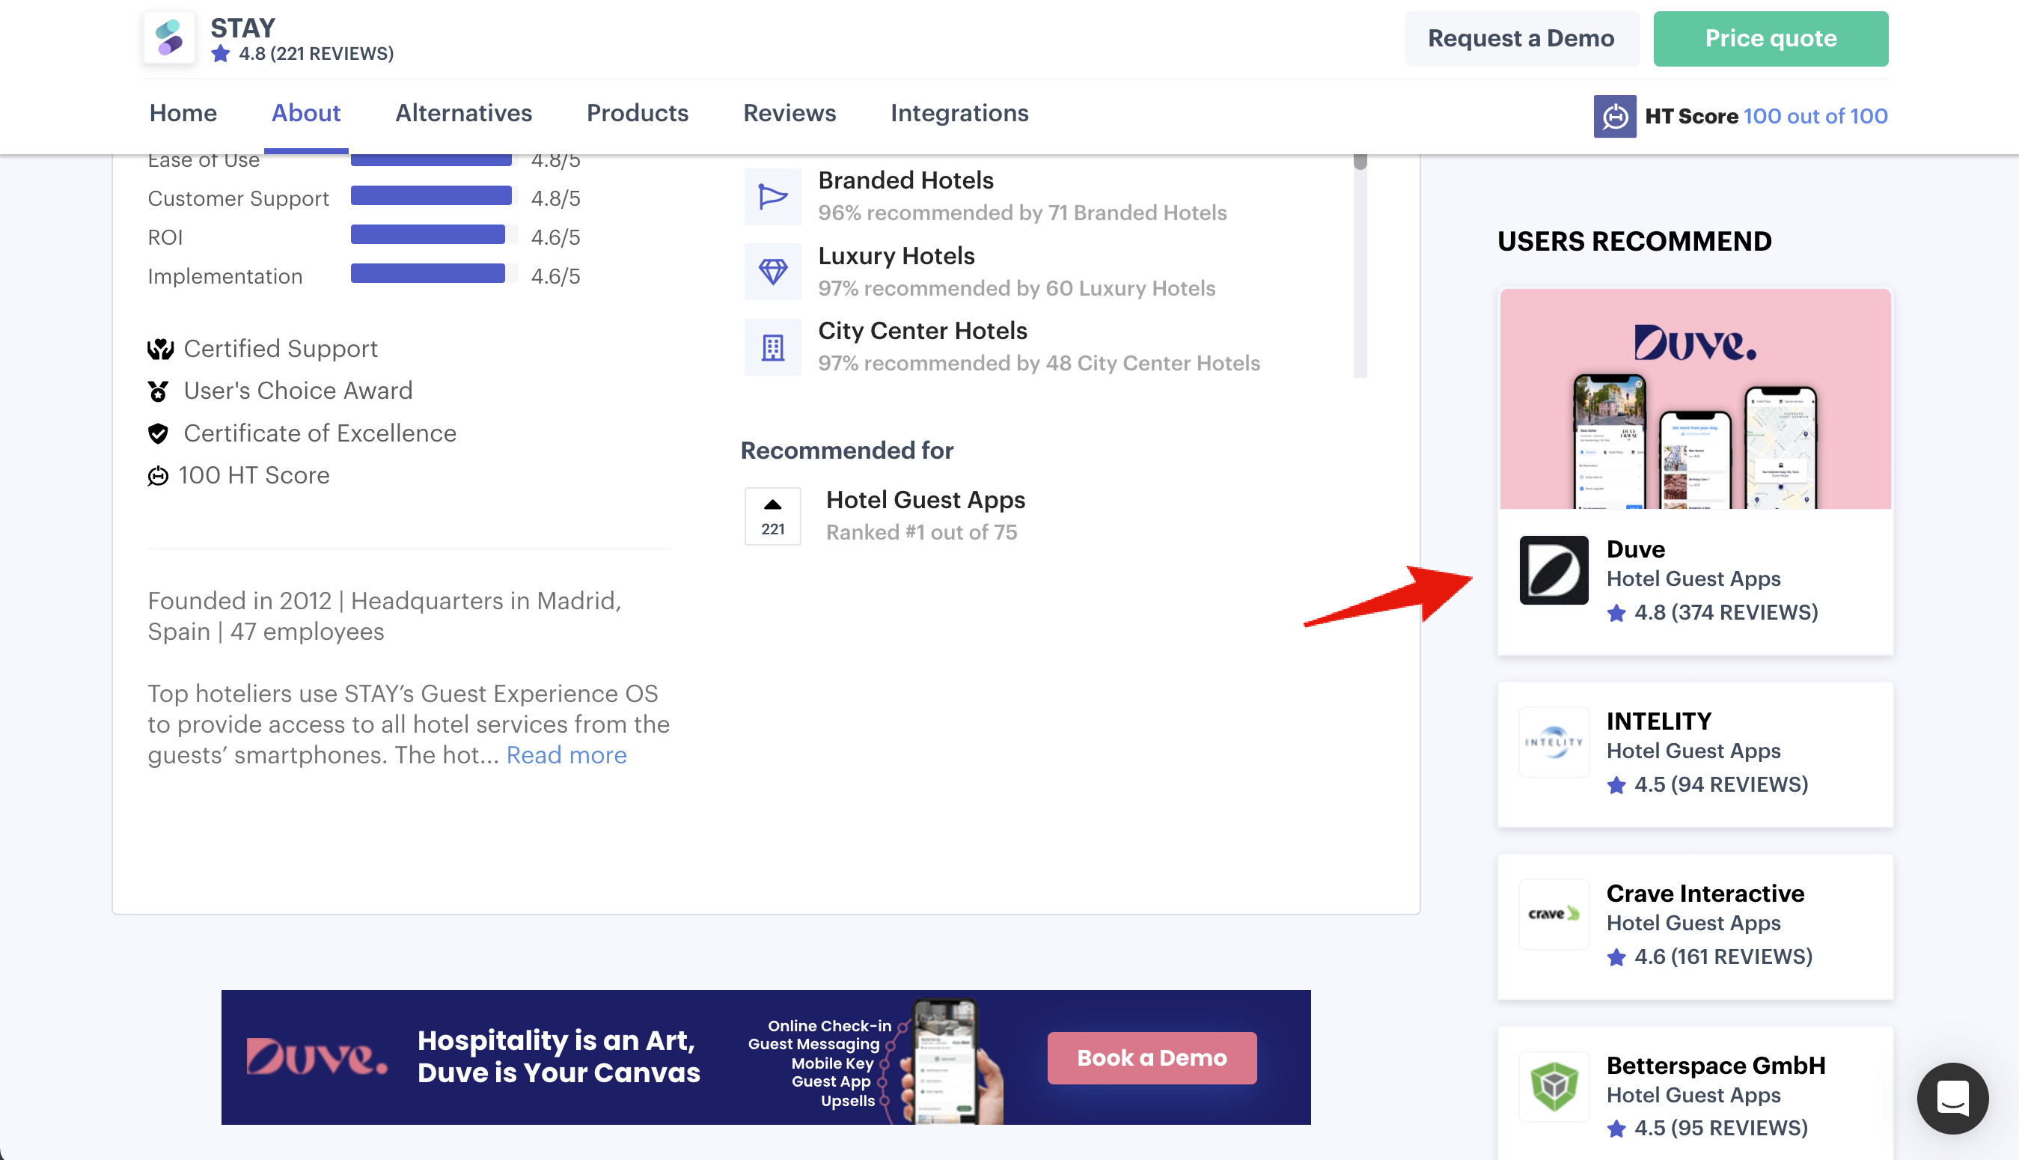Image resolution: width=2019 pixels, height=1160 pixels.
Task: Open the Reviews tab
Action: click(x=789, y=113)
